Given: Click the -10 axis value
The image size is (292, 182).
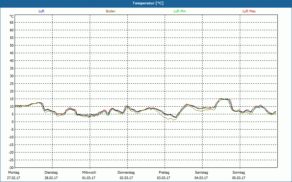Looking at the screenshot, I should [x=11, y=137].
